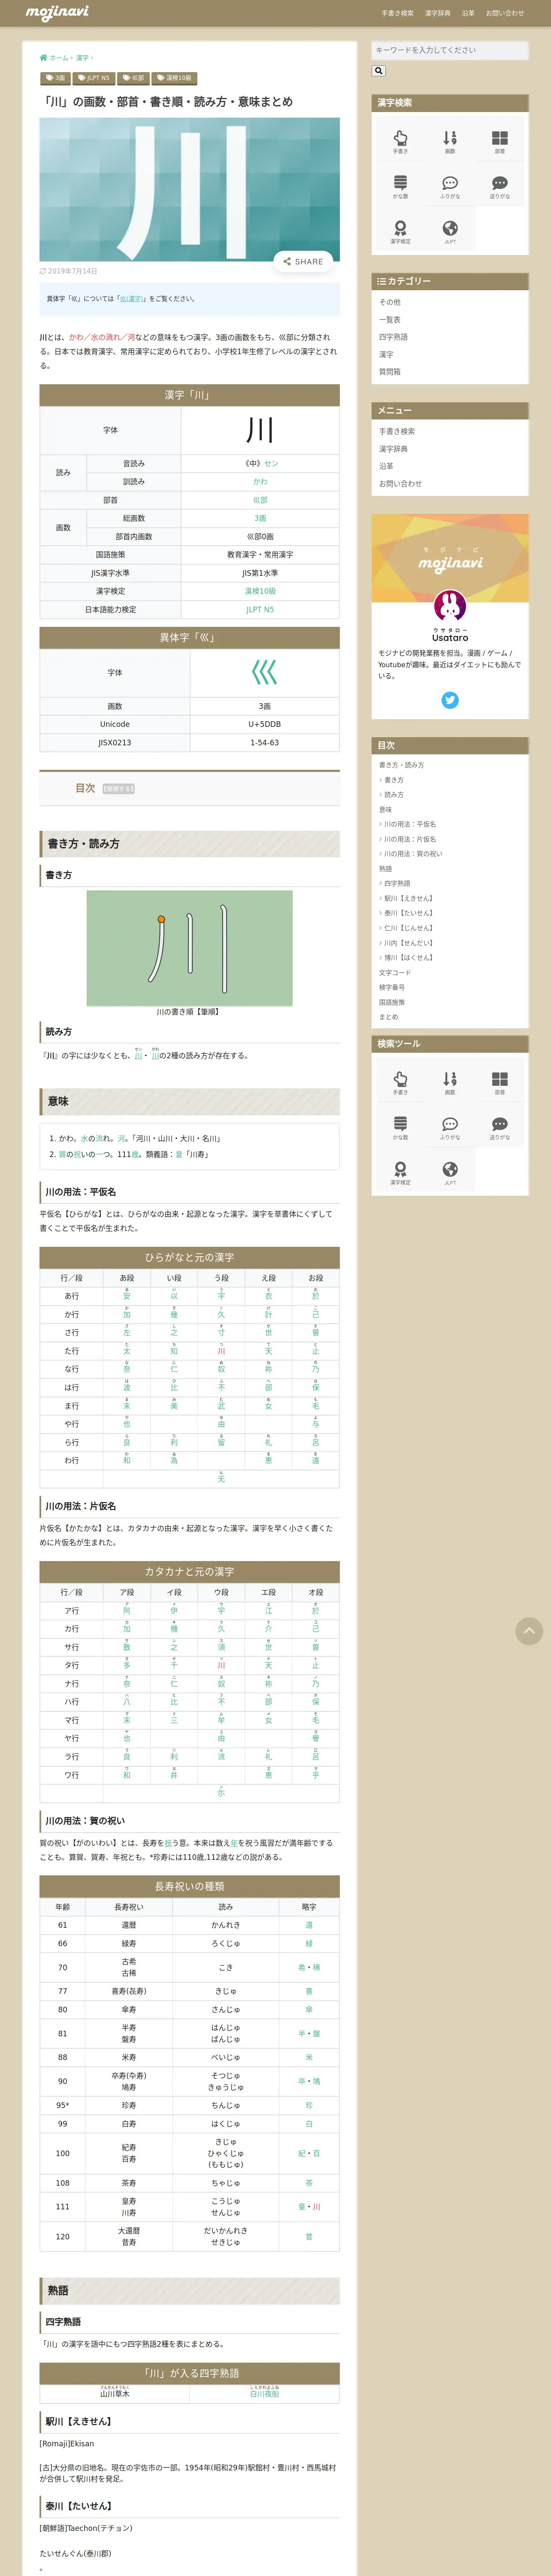551x2576 pixels.
Task: Open 漢字検定 search in 漢字検索 panel
Action: point(400,231)
